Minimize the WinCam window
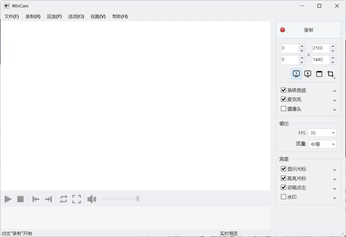Image resolution: width=346 pixels, height=237 pixels. coord(302,6)
